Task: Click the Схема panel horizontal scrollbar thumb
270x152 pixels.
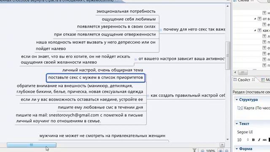Action: pyautogui.click(x=243, y=72)
